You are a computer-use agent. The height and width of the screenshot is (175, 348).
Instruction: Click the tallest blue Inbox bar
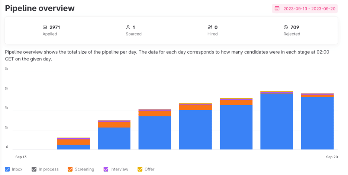pos(277,122)
